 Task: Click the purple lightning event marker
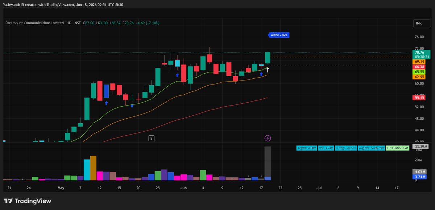[x=268, y=138]
